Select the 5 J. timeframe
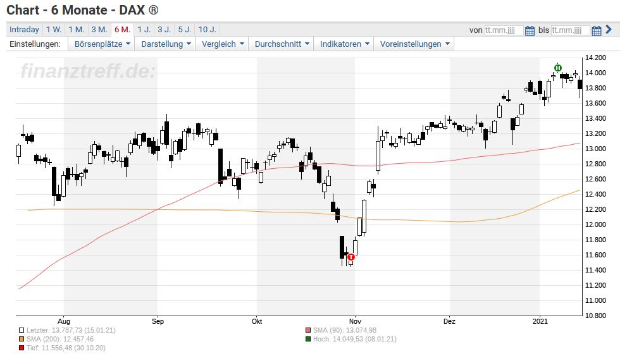627x356 pixels. [x=184, y=30]
